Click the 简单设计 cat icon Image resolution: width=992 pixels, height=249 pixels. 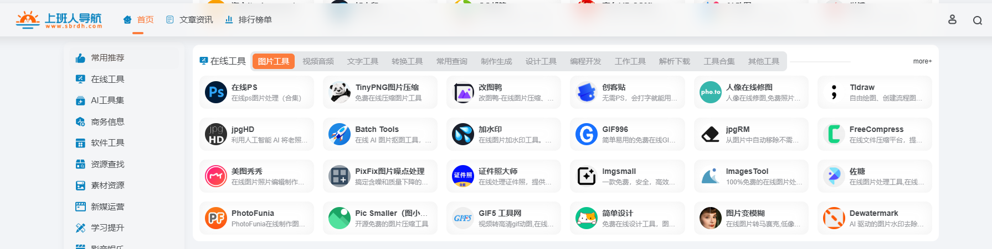[587, 218]
